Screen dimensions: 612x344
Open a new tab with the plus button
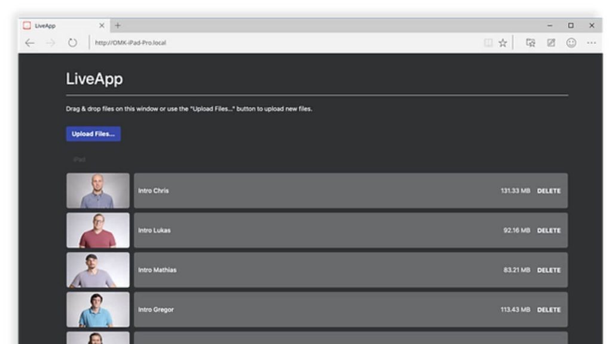[x=118, y=26]
